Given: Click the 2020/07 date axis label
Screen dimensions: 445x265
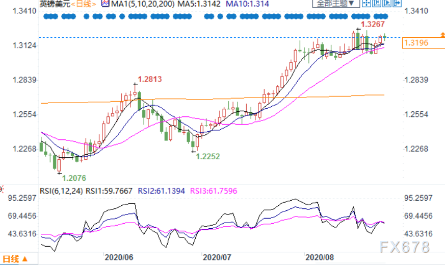Looking at the screenshot, I should 217,257.
